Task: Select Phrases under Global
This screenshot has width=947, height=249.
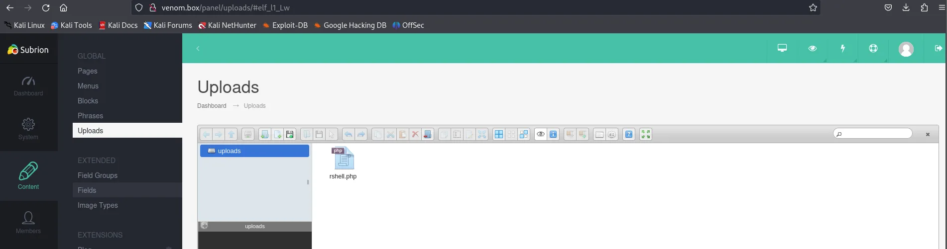Action: point(90,116)
